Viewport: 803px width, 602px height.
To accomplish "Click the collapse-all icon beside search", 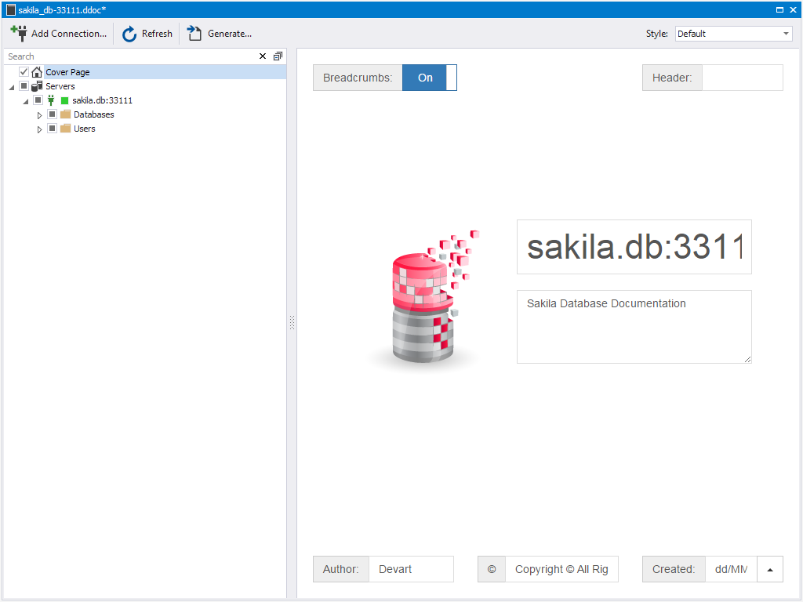I will pyautogui.click(x=278, y=56).
